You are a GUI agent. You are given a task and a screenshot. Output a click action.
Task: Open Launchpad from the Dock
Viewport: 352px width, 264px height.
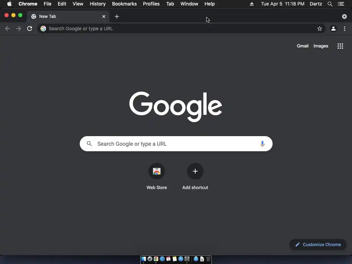point(150,259)
